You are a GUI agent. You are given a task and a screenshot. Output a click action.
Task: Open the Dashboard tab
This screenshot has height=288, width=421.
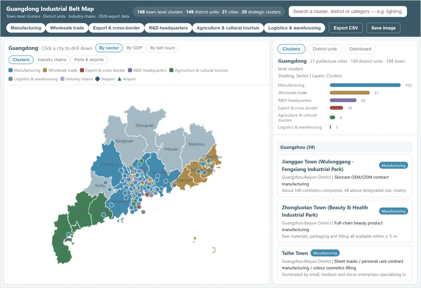(x=360, y=49)
